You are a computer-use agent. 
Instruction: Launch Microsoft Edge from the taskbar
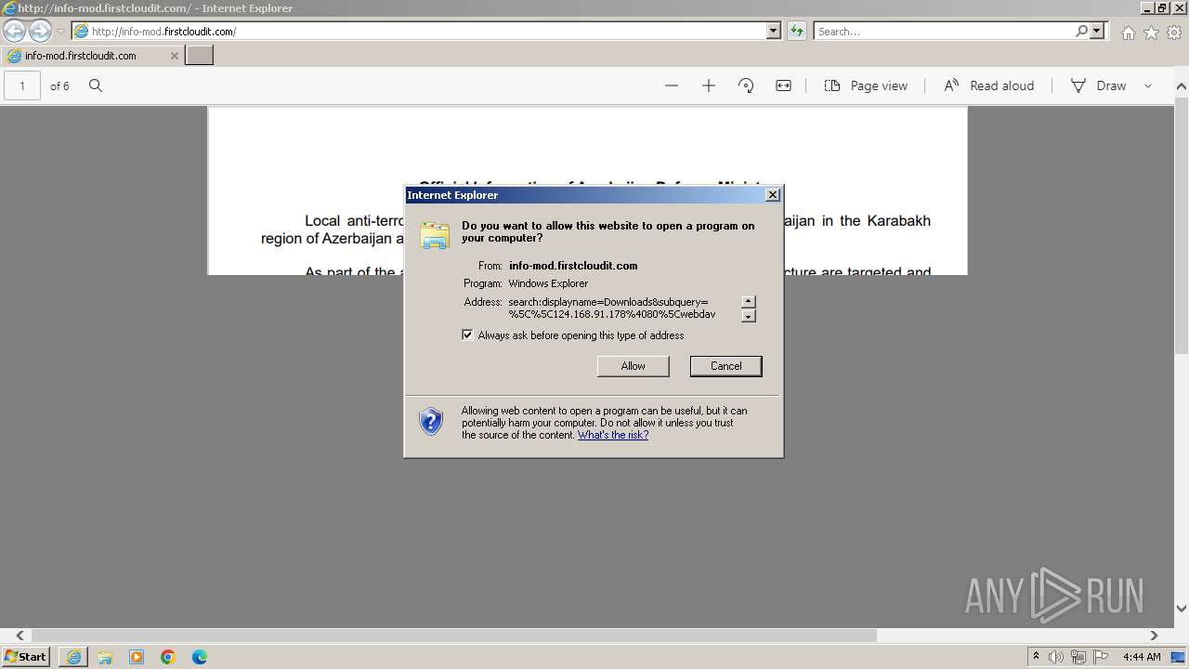pyautogui.click(x=200, y=657)
